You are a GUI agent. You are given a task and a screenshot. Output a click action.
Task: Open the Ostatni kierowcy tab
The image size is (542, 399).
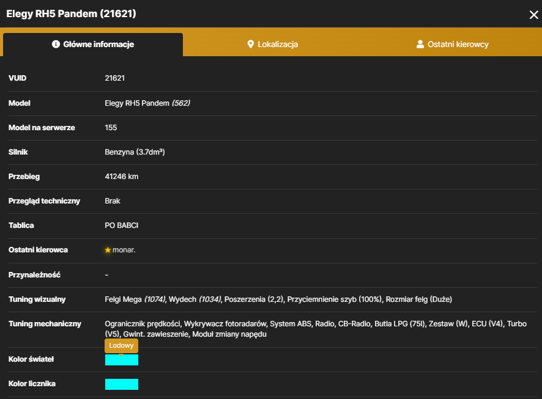[x=452, y=44]
